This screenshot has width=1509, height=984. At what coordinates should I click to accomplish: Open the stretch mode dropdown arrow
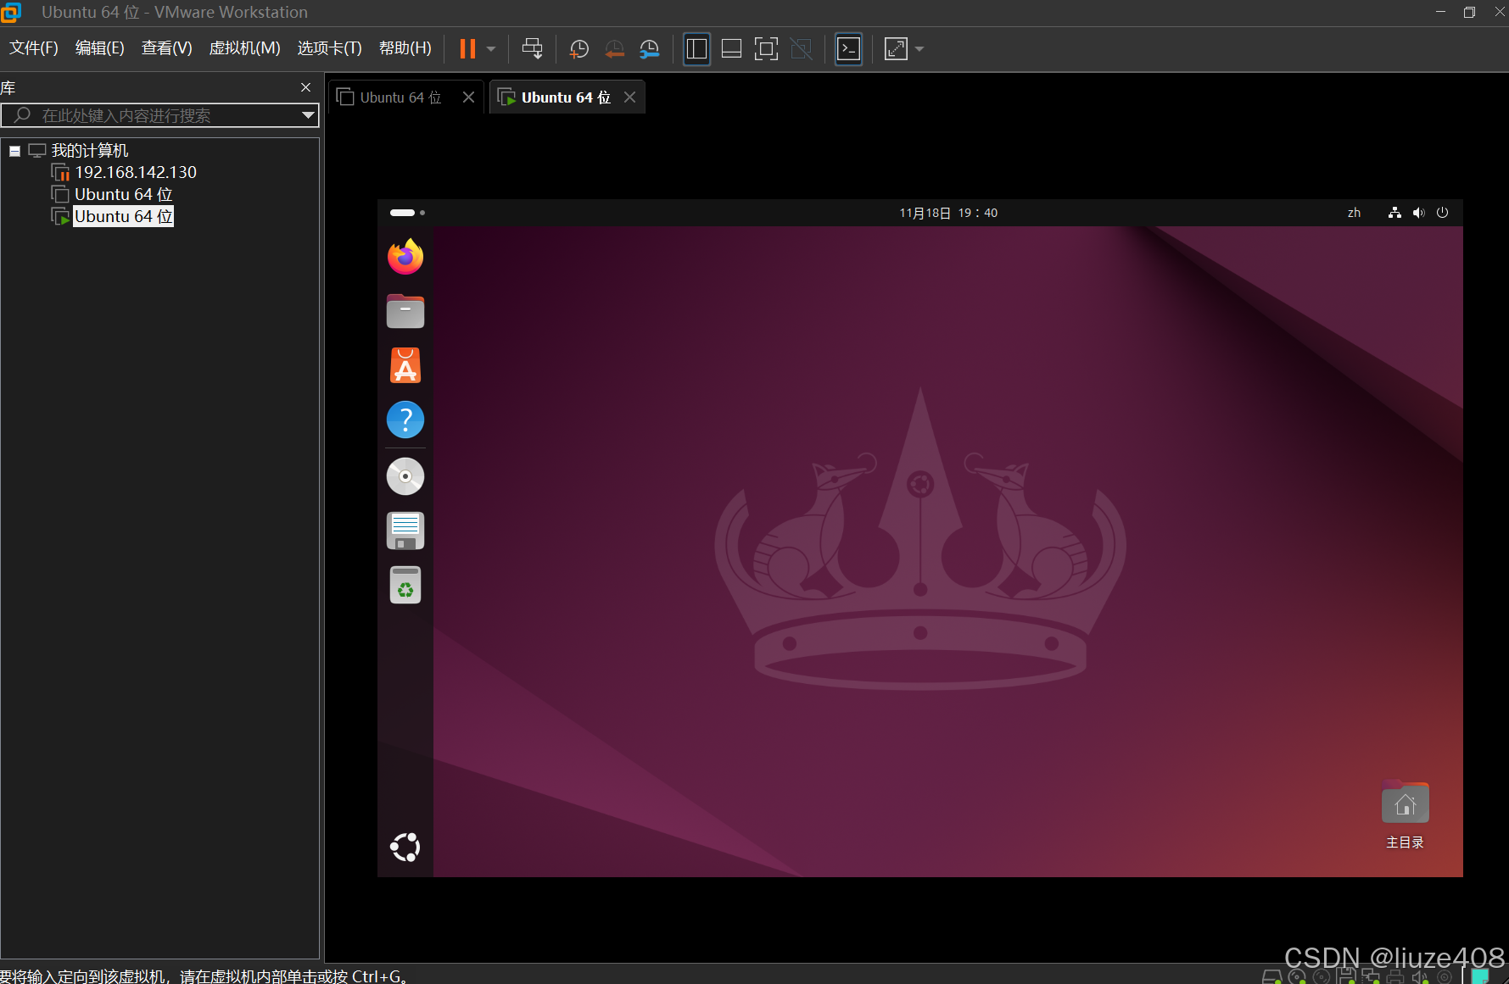point(919,49)
